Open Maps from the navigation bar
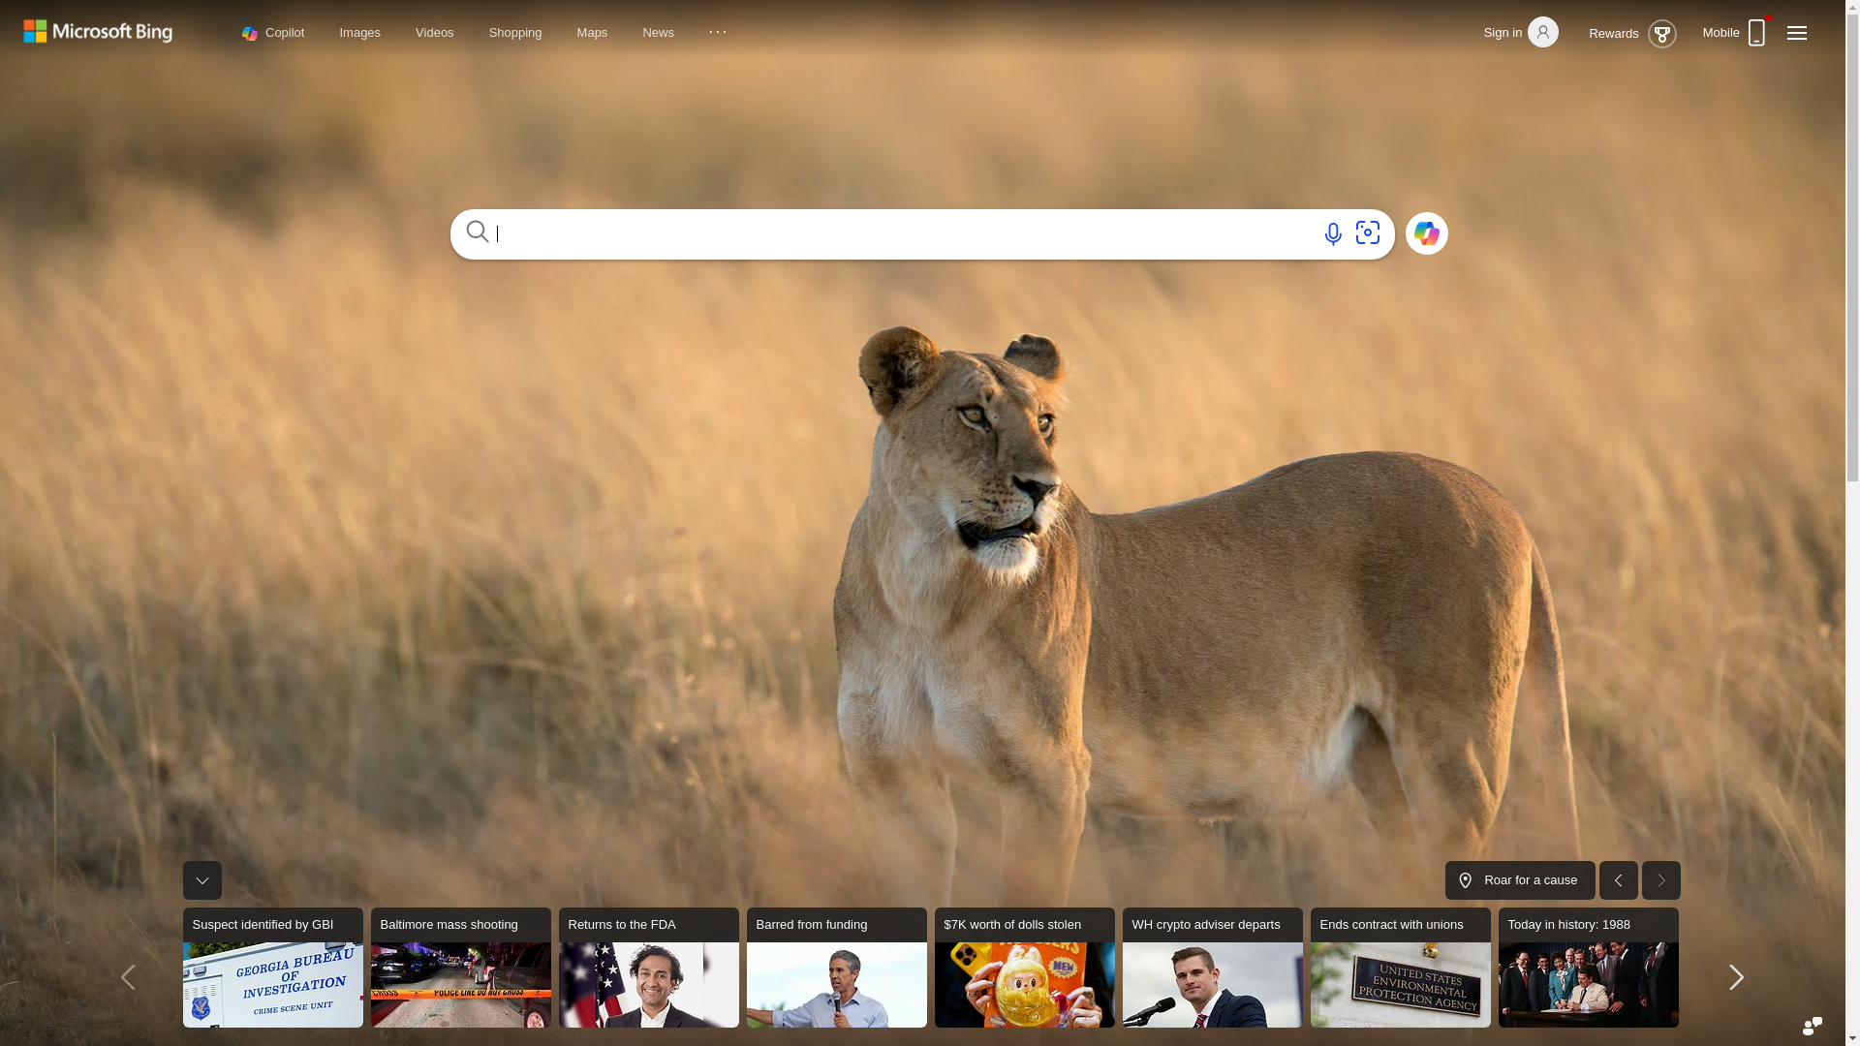The height and width of the screenshot is (1046, 1860). (x=592, y=33)
